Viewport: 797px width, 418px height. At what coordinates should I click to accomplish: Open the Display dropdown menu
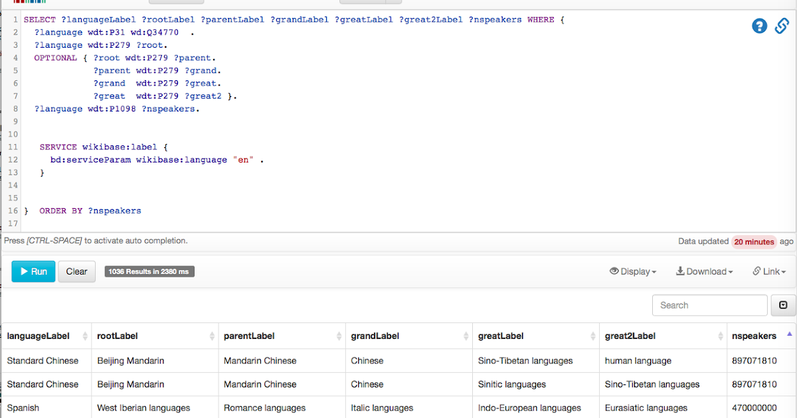tap(633, 271)
